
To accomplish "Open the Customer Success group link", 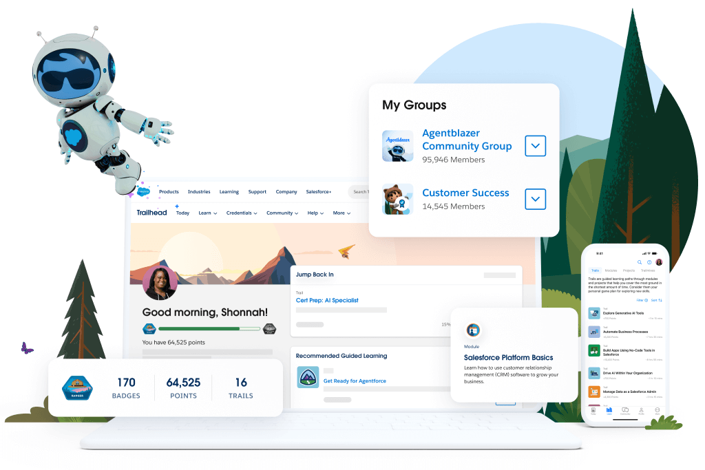I will point(466,193).
